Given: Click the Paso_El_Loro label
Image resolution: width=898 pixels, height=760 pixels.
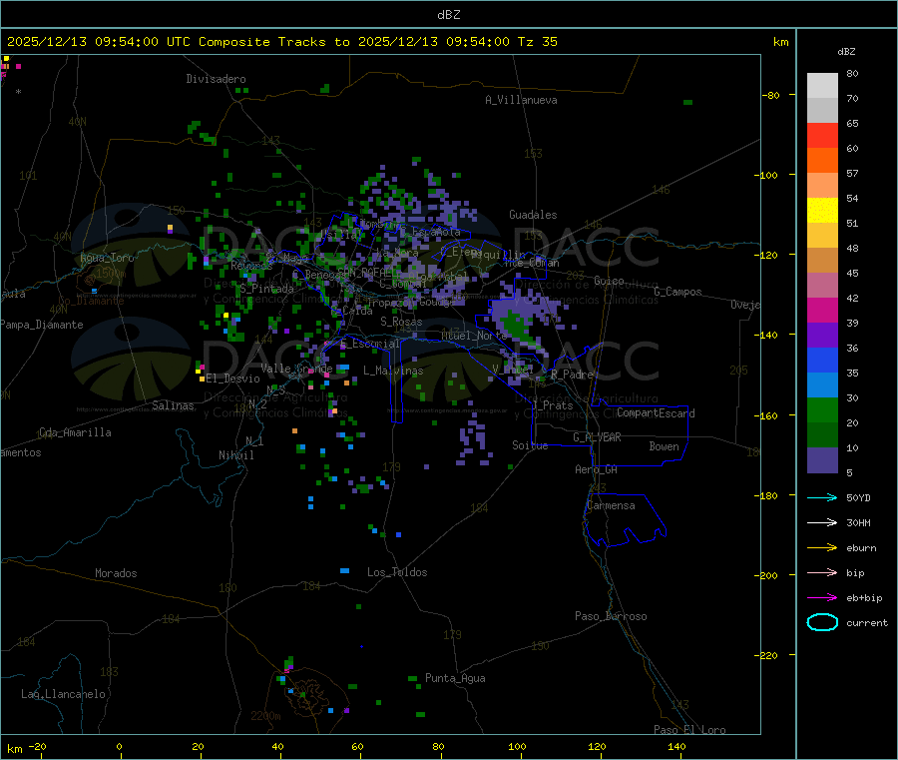Looking at the screenshot, I should click(x=689, y=730).
